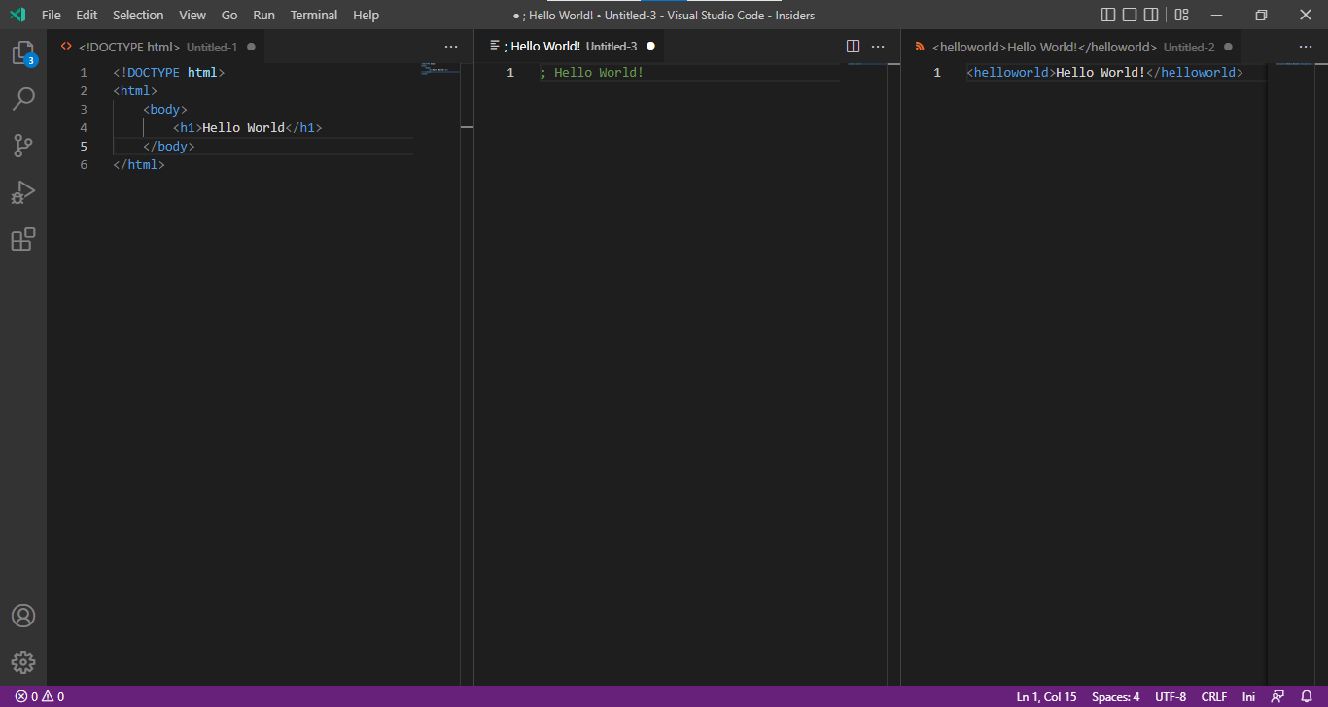Change the language mode labeled Ini
1328x707 pixels.
pos(1248,696)
